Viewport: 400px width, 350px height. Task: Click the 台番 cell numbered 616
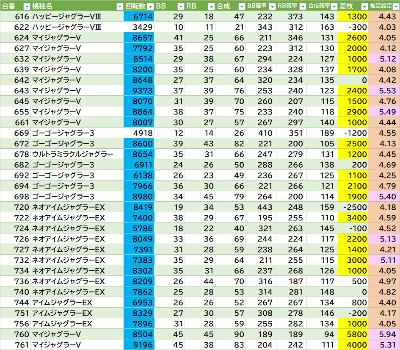[16, 17]
